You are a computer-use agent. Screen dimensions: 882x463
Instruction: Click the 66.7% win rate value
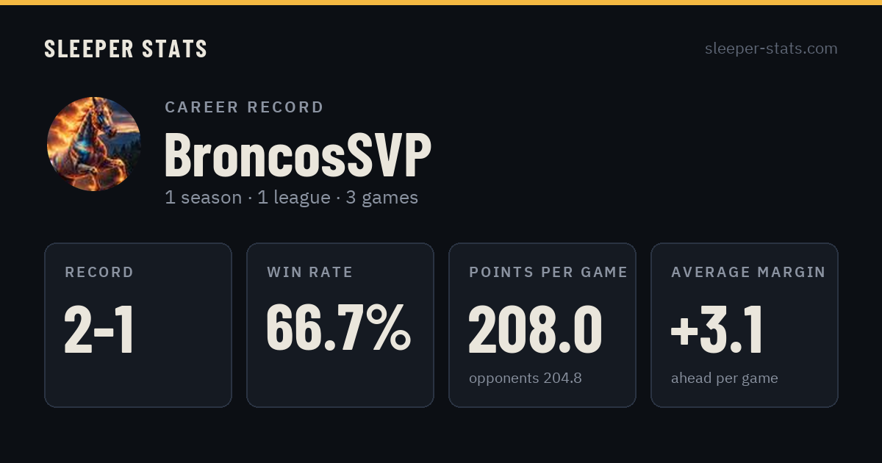[338, 327]
